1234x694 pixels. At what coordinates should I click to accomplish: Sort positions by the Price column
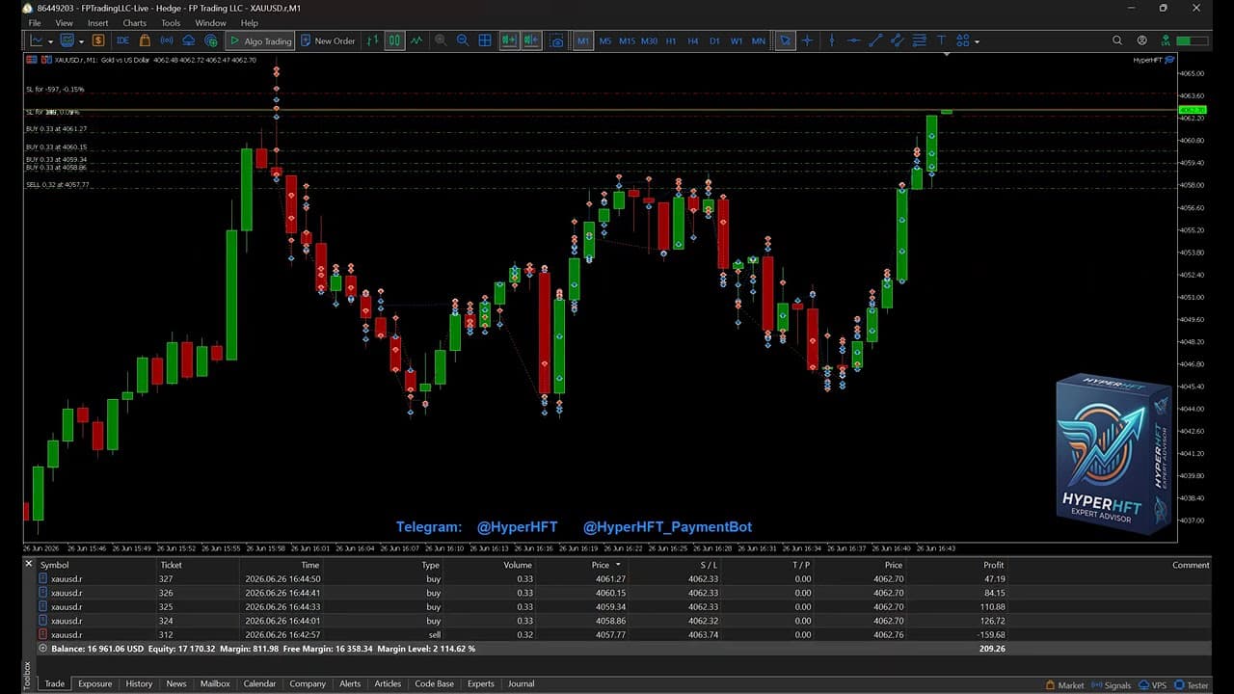click(x=601, y=565)
